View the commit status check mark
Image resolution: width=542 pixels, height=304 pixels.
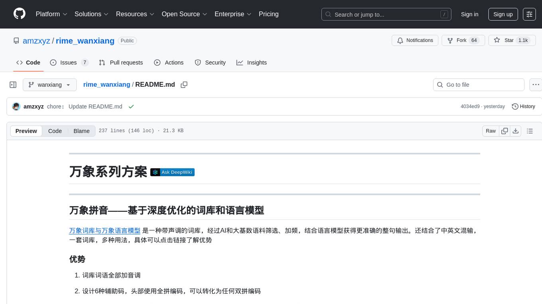tap(131, 107)
